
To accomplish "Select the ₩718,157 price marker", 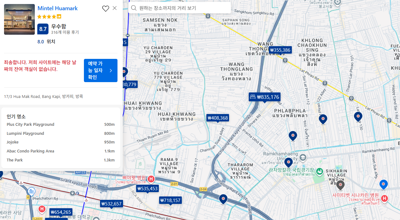I will coord(170,200).
